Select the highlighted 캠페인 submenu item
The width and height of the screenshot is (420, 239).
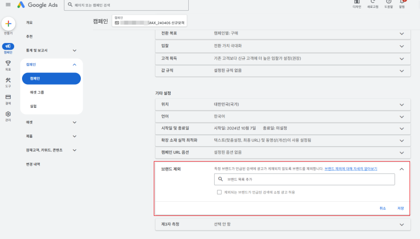click(51, 79)
